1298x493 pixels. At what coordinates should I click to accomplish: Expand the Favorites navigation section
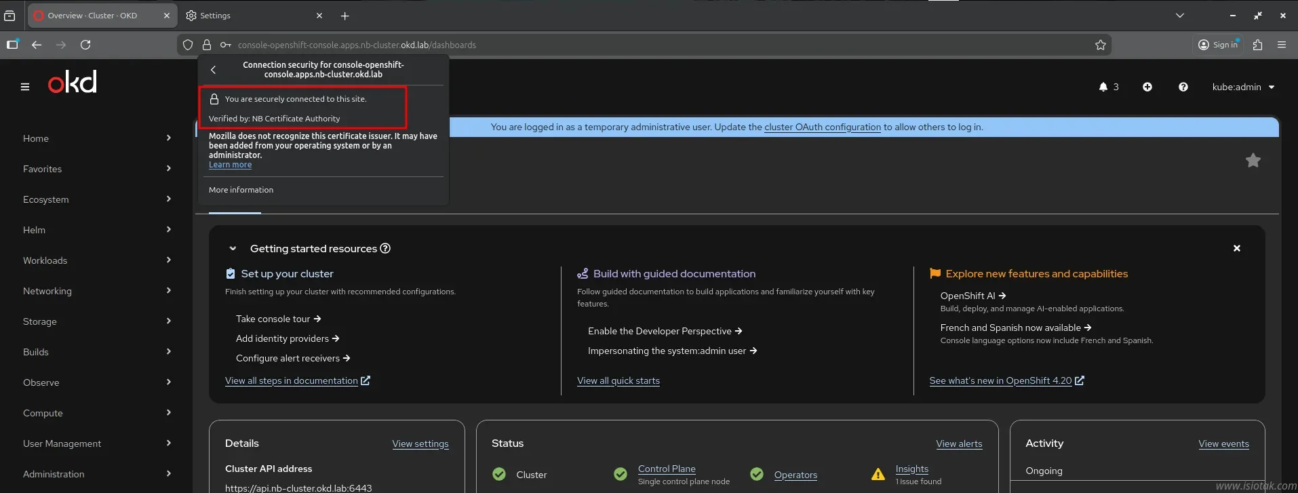point(97,169)
